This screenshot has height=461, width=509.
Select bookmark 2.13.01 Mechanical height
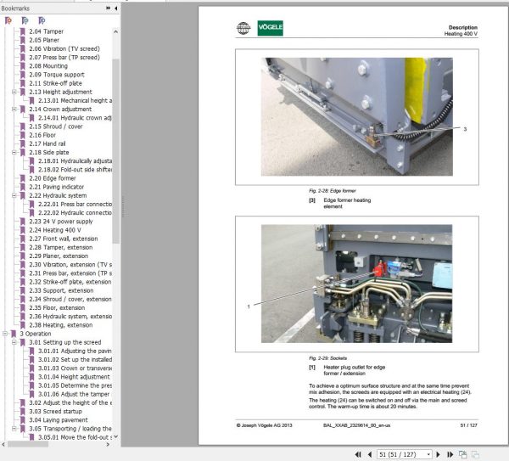click(x=75, y=101)
